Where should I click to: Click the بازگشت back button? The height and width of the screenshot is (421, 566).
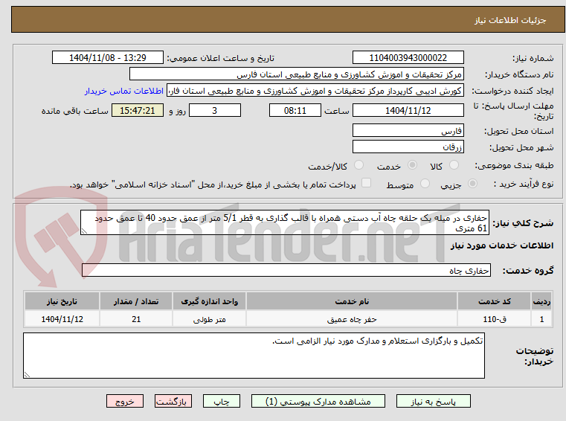point(173,401)
